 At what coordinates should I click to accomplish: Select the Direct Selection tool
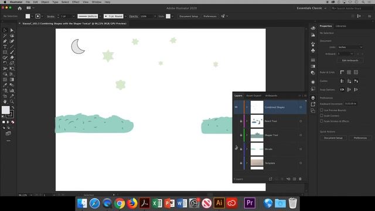click(x=12, y=30)
